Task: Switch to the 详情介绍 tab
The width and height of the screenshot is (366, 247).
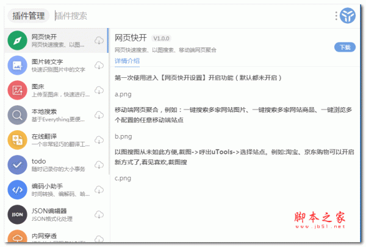Action: click(x=127, y=61)
